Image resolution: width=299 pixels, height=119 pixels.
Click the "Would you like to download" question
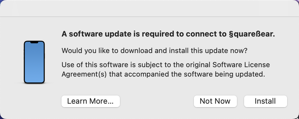click(154, 51)
